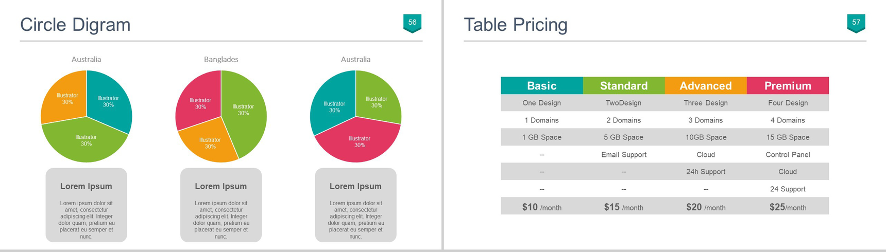This screenshot has width=886, height=252.
Task: Click the slide number 56 badge
Action: 412,23
